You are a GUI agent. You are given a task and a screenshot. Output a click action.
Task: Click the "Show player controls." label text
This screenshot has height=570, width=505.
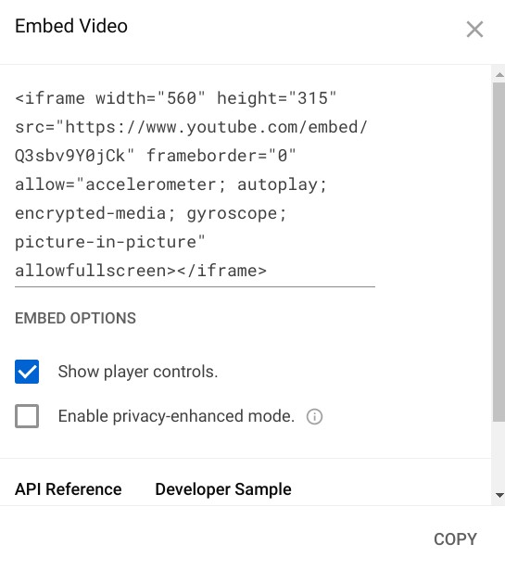[x=138, y=372]
